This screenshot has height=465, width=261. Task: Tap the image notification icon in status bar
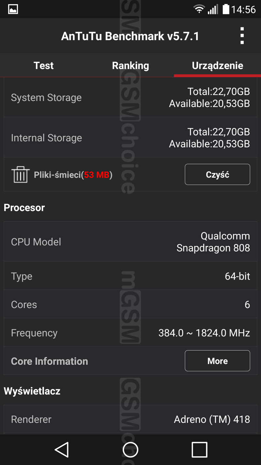point(13,9)
